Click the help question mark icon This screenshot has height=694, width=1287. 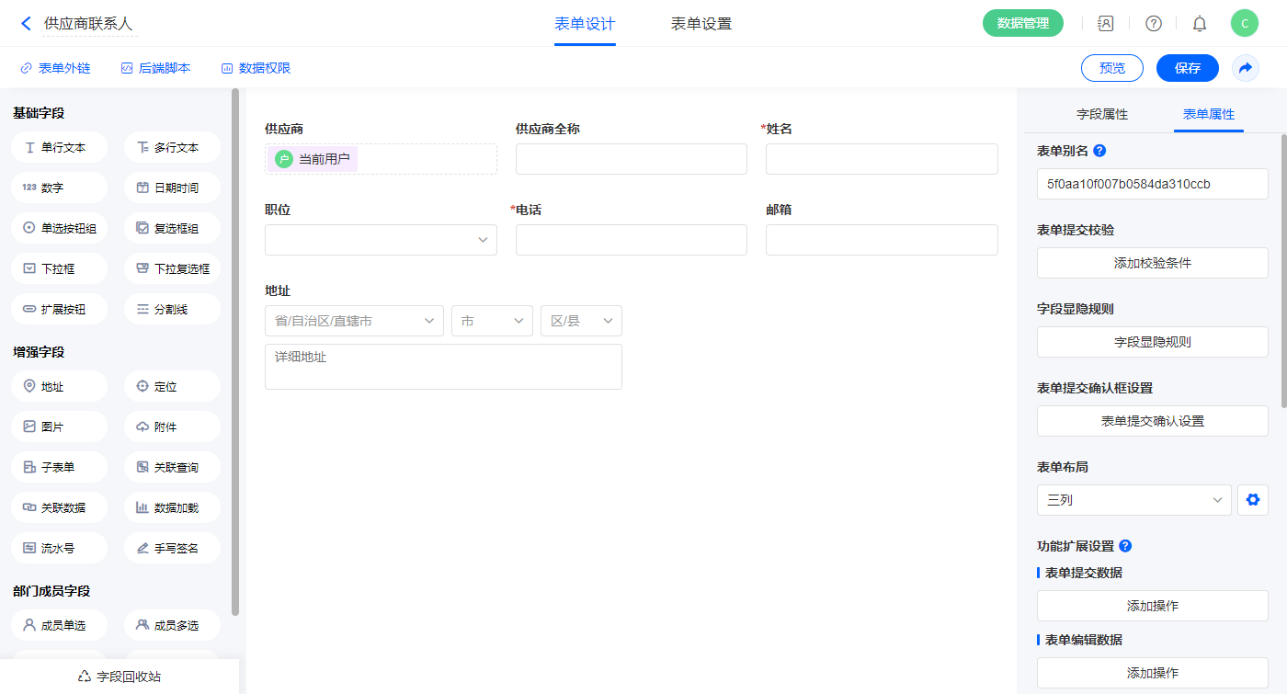(1154, 24)
